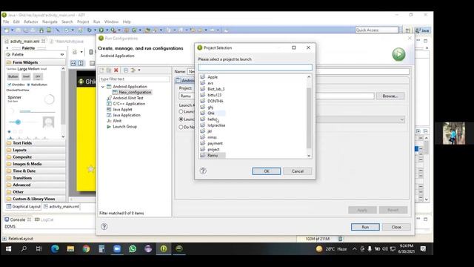Click Run button in Run Configurations dialog
Viewport: 474px width, 267px height.
click(365, 227)
